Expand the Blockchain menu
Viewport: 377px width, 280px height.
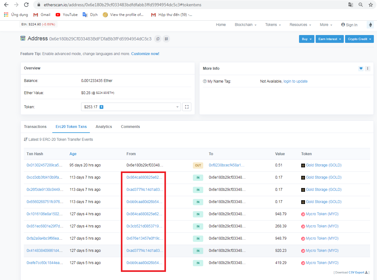[x=245, y=25]
